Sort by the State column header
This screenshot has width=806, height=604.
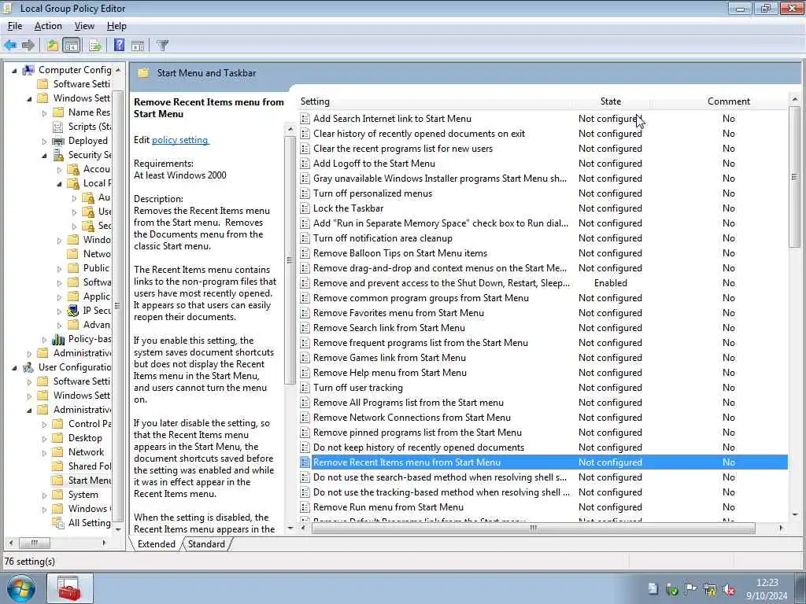610,101
